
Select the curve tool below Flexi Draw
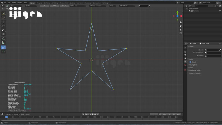pyautogui.click(x=3, y=52)
